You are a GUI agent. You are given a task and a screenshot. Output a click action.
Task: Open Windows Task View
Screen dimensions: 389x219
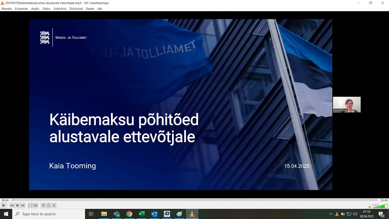(x=91, y=214)
